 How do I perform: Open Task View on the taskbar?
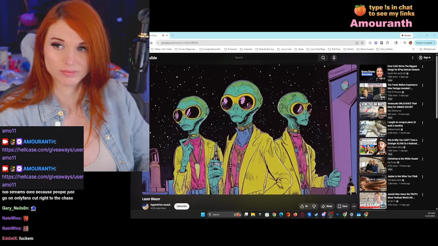[246, 215]
